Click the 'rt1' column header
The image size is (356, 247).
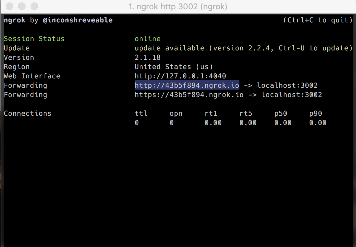pos(211,113)
